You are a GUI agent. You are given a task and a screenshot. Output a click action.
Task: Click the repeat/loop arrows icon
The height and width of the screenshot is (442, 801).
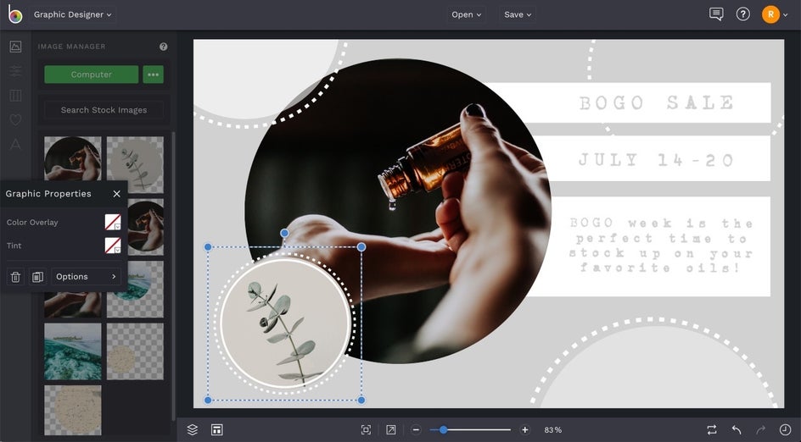(x=712, y=430)
